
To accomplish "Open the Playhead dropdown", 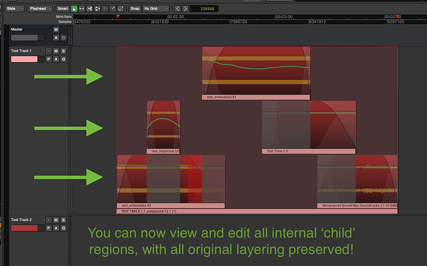I will pyautogui.click(x=40, y=9).
